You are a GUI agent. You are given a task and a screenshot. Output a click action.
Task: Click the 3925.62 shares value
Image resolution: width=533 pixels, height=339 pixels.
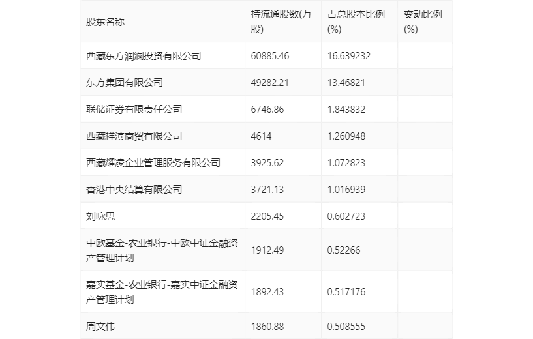[x=267, y=163]
